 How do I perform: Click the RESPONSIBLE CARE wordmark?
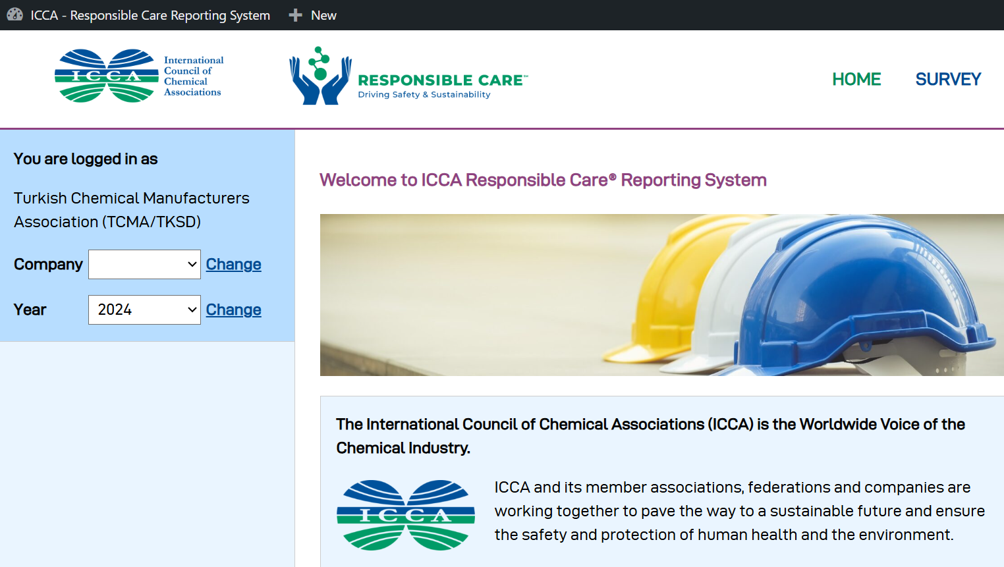pos(441,80)
